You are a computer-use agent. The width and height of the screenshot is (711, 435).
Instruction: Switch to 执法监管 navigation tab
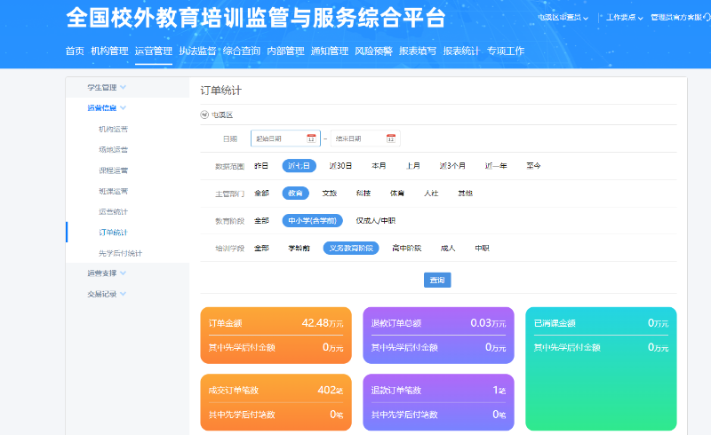197,51
